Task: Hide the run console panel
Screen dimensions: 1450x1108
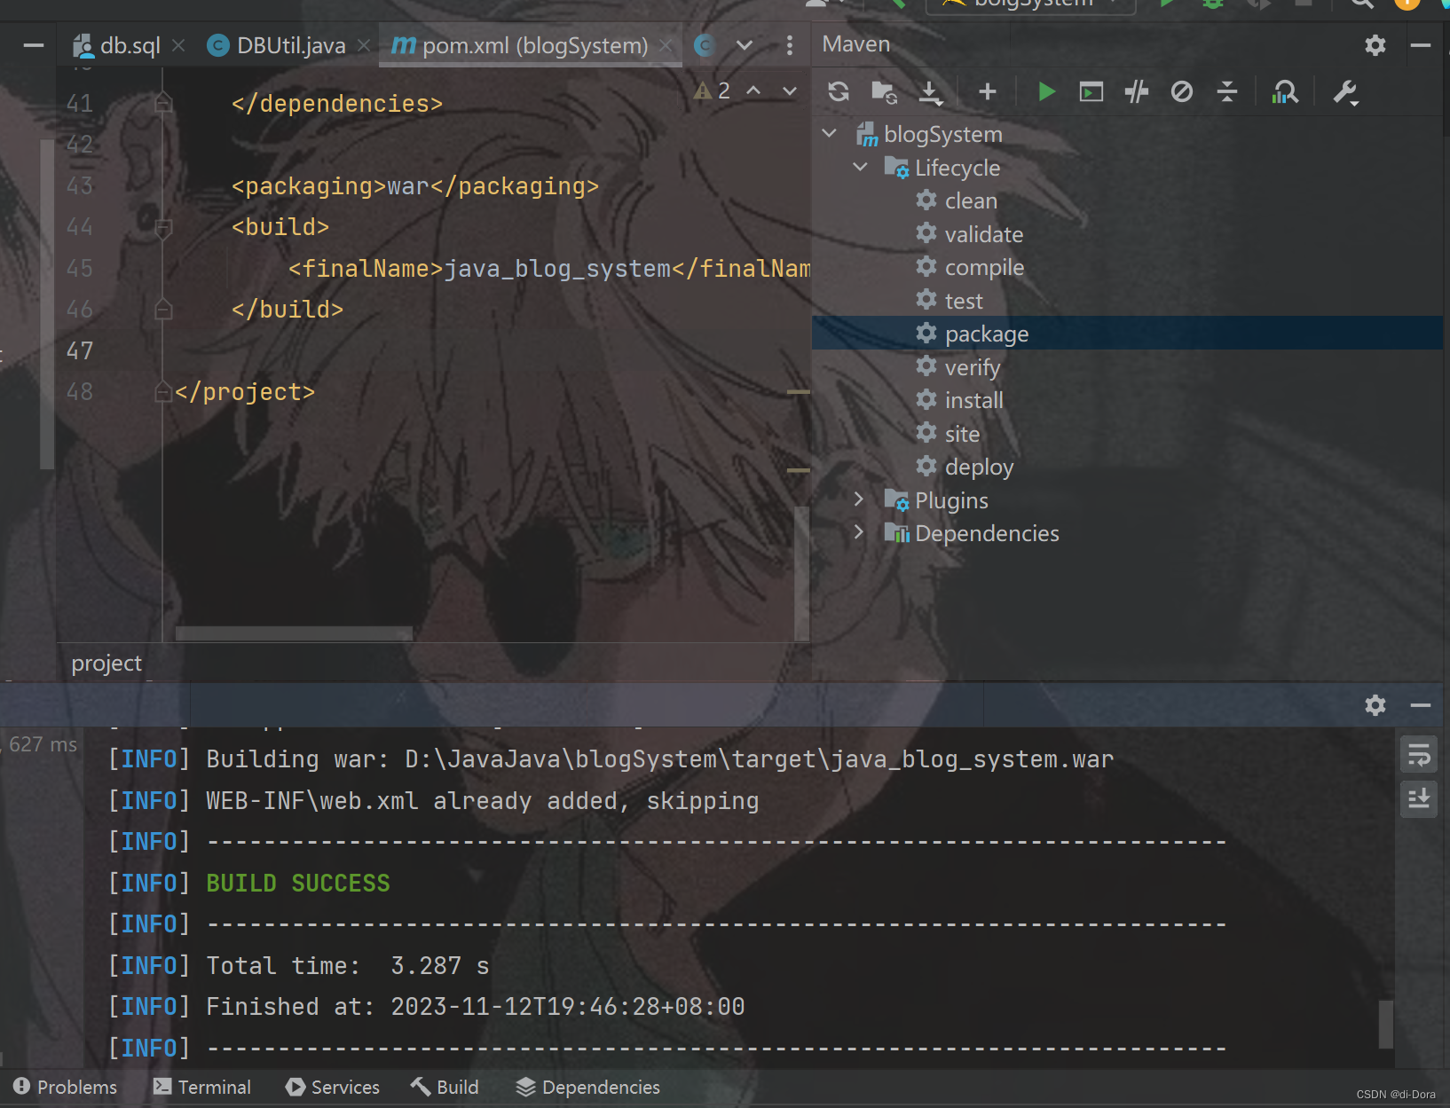Action: (x=1421, y=705)
